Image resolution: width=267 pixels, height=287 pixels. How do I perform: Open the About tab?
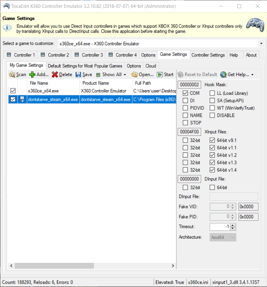[x=251, y=55]
